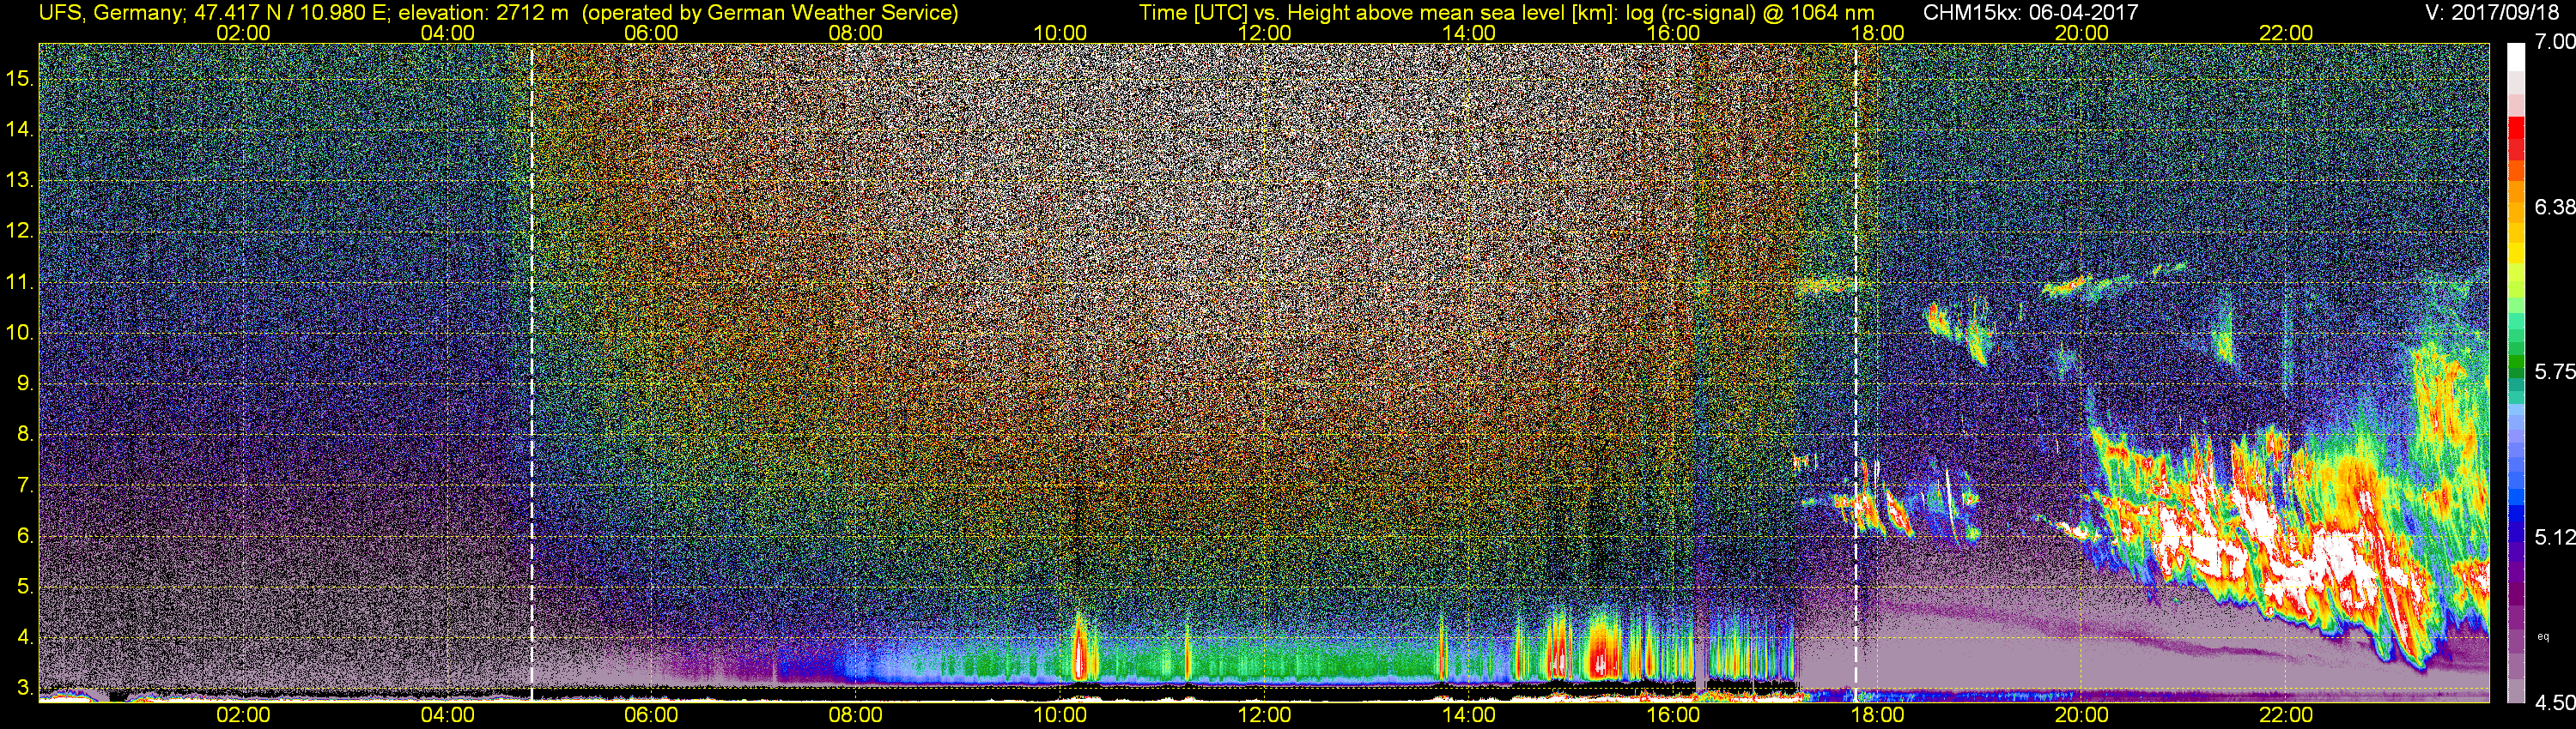The width and height of the screenshot is (2576, 729).
Task: Click the "13." km height axis label
Action: pyautogui.click(x=19, y=181)
